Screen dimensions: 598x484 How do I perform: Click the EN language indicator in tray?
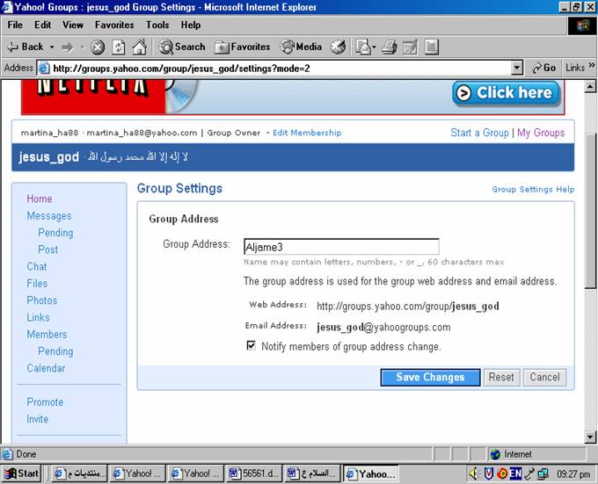pos(515,473)
